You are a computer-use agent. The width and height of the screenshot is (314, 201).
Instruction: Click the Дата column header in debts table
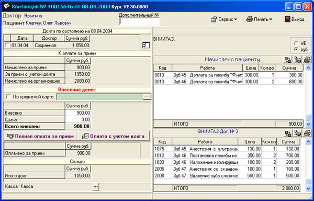point(22,38)
